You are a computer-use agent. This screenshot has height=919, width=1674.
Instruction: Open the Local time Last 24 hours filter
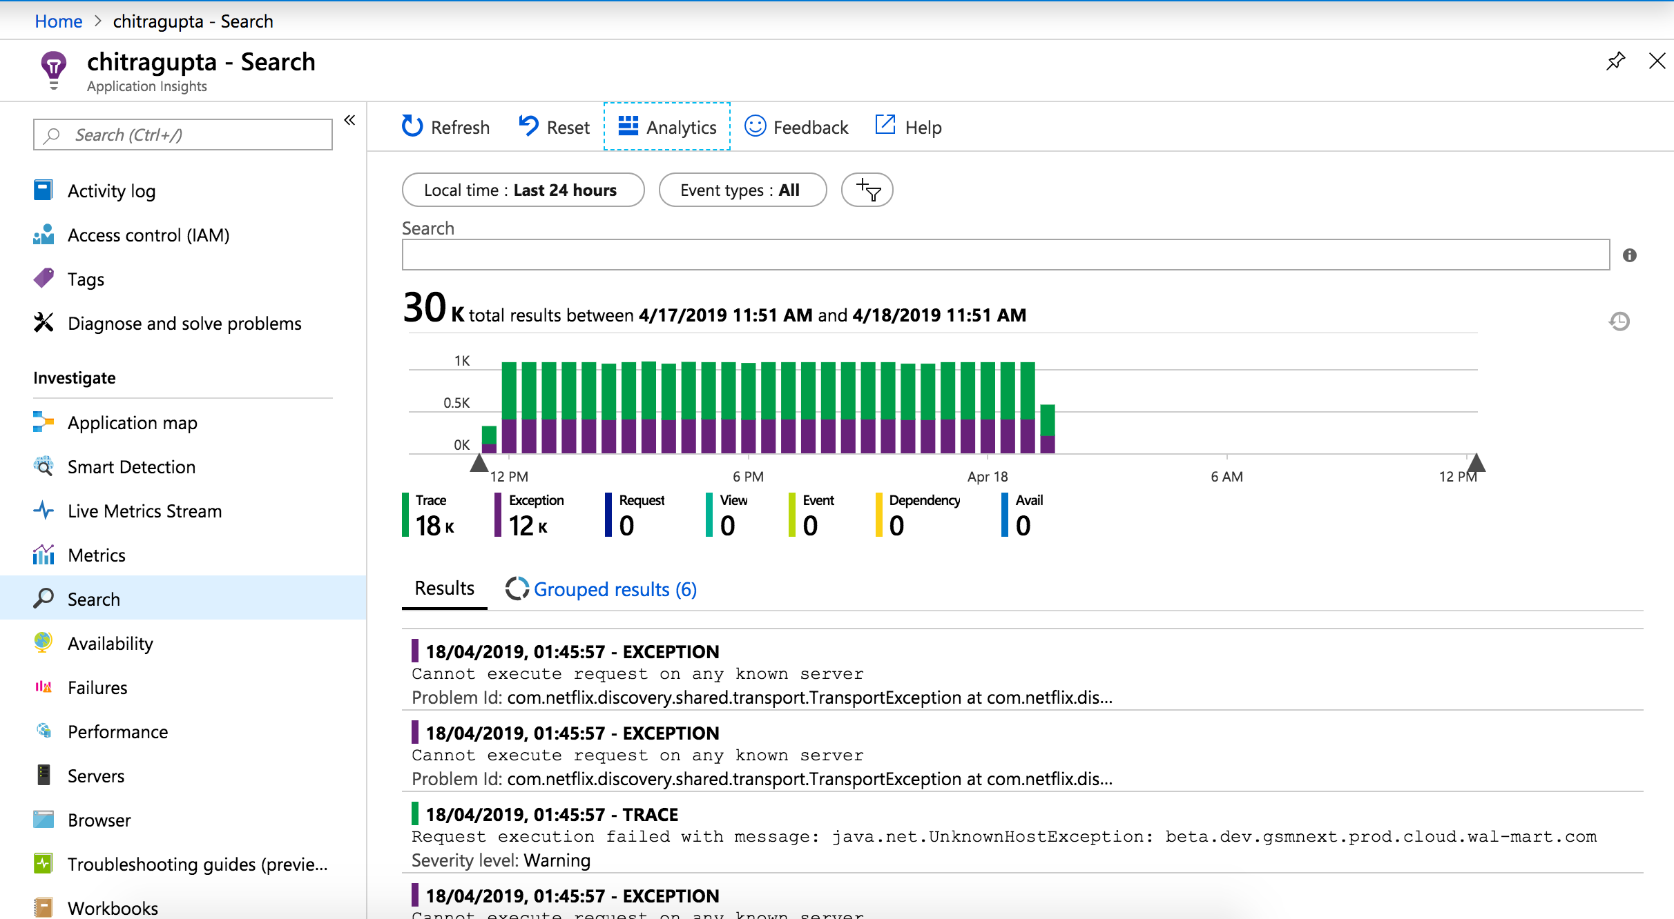(x=523, y=190)
